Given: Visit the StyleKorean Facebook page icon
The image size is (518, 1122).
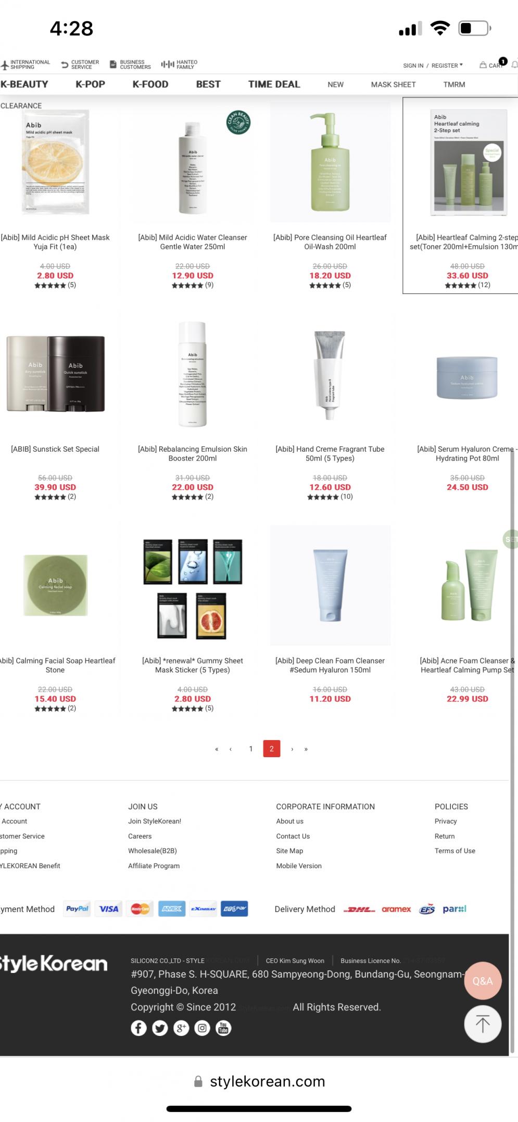Looking at the screenshot, I should pos(138,1028).
